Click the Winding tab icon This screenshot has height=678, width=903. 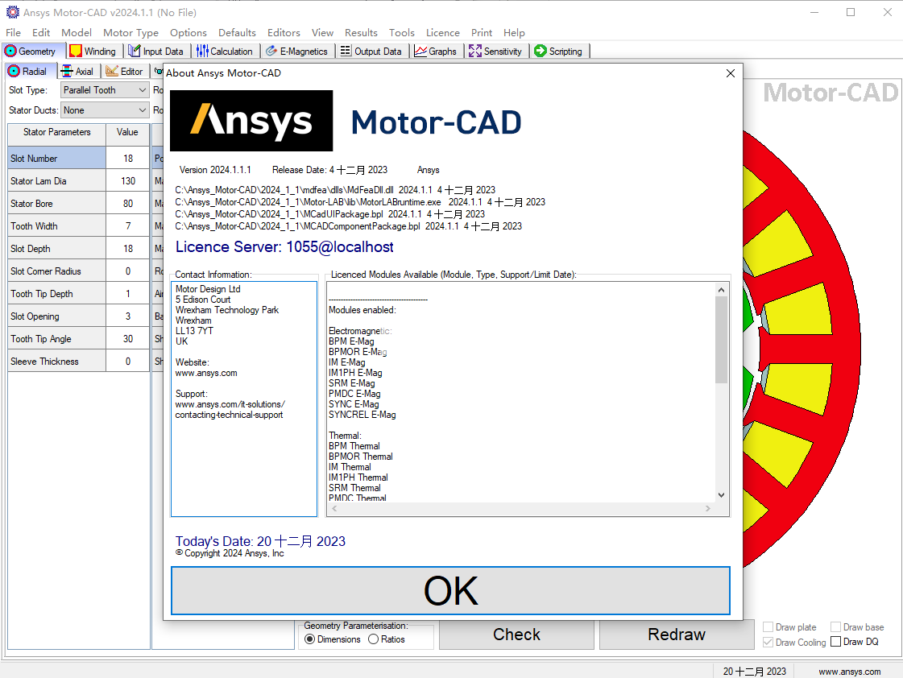[76, 52]
